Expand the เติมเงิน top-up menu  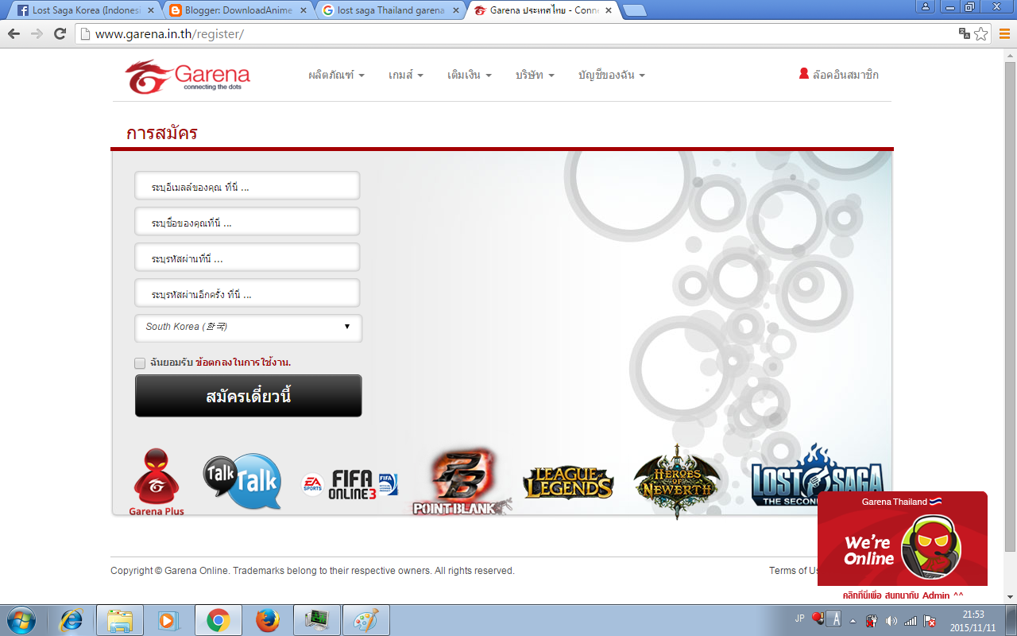(470, 75)
